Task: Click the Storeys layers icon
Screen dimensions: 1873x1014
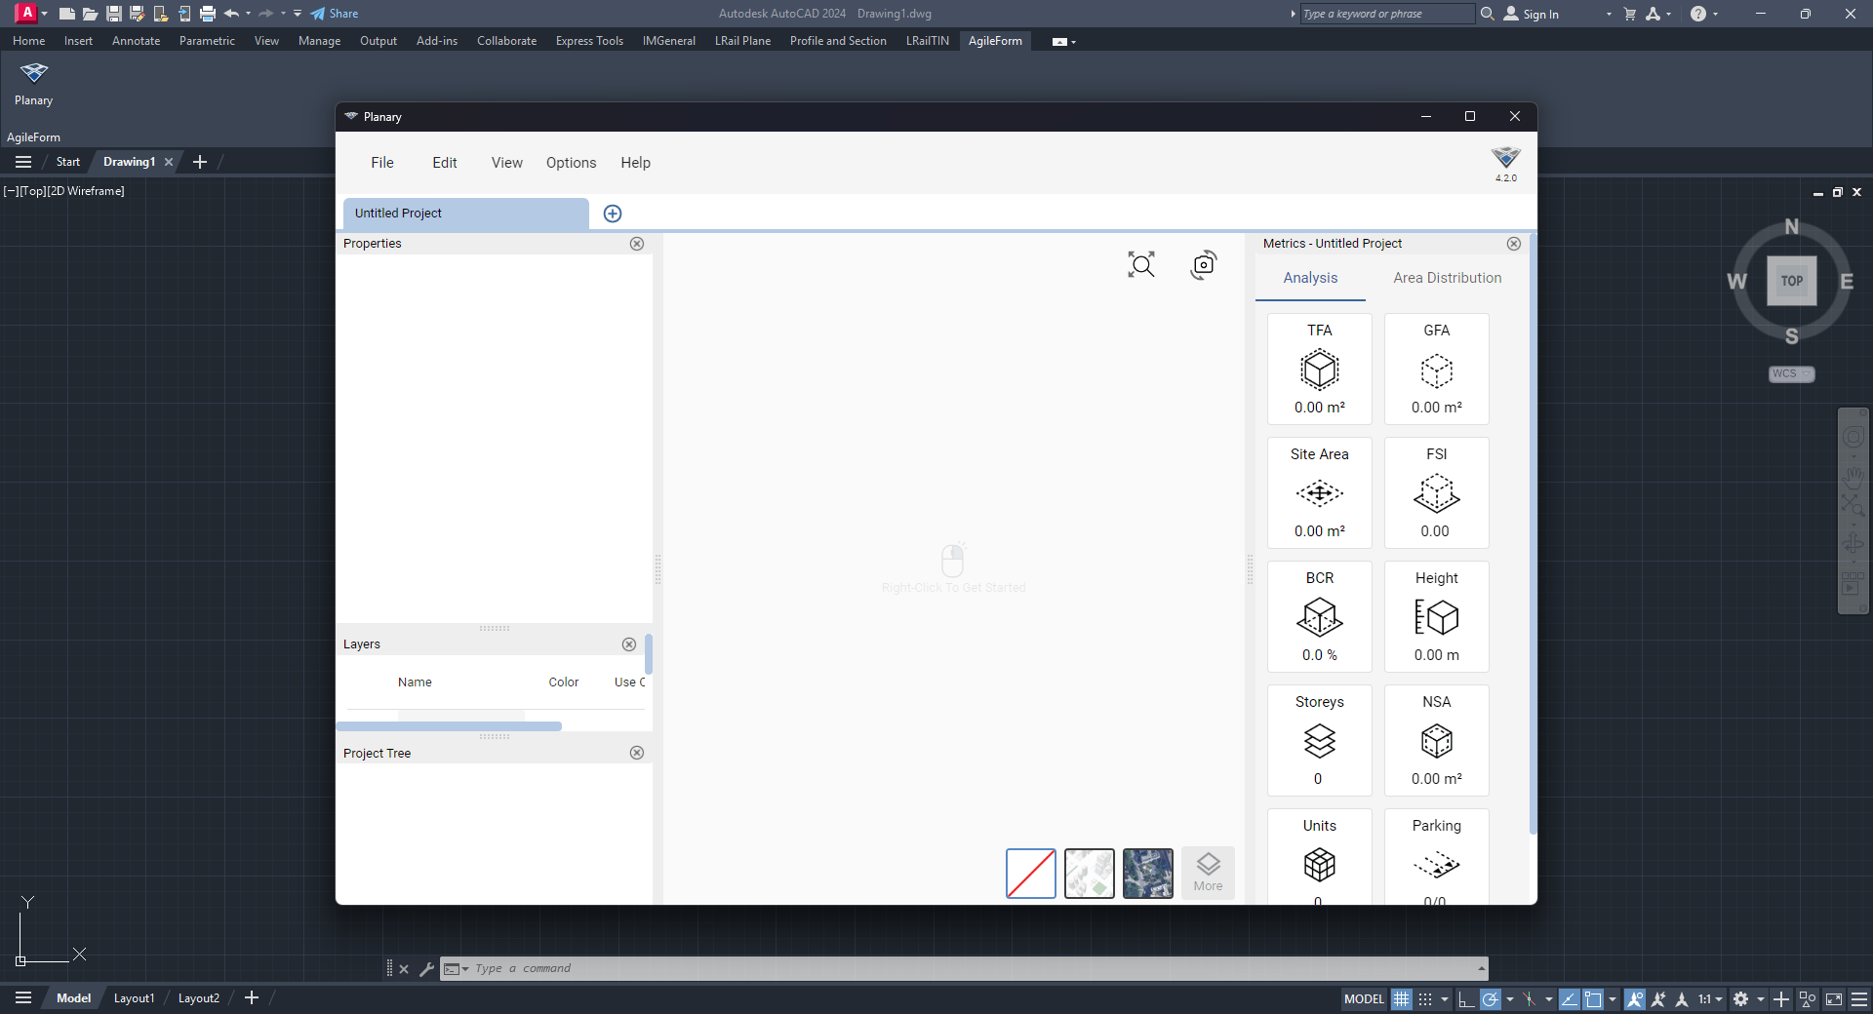Action: [x=1320, y=741]
